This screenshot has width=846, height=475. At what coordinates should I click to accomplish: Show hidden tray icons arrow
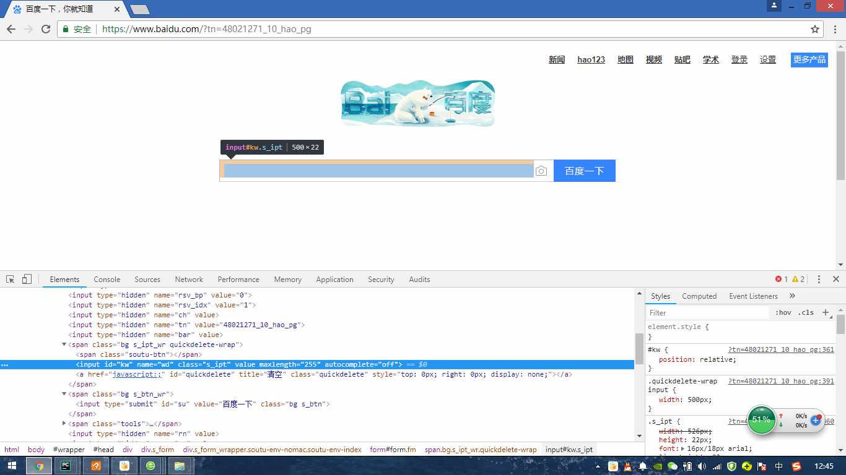click(599, 466)
